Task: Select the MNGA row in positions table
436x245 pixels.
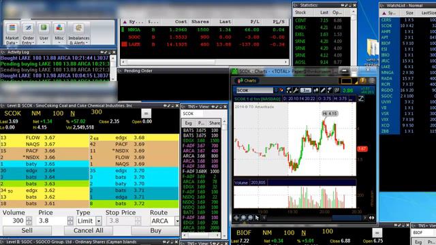Action: [205, 30]
